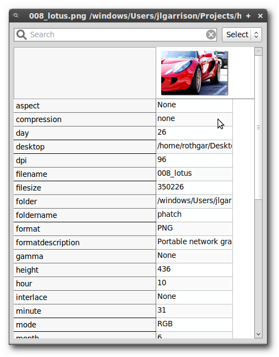The image size is (279, 357).
Task: Focus the Search input field
Action: 115,35
